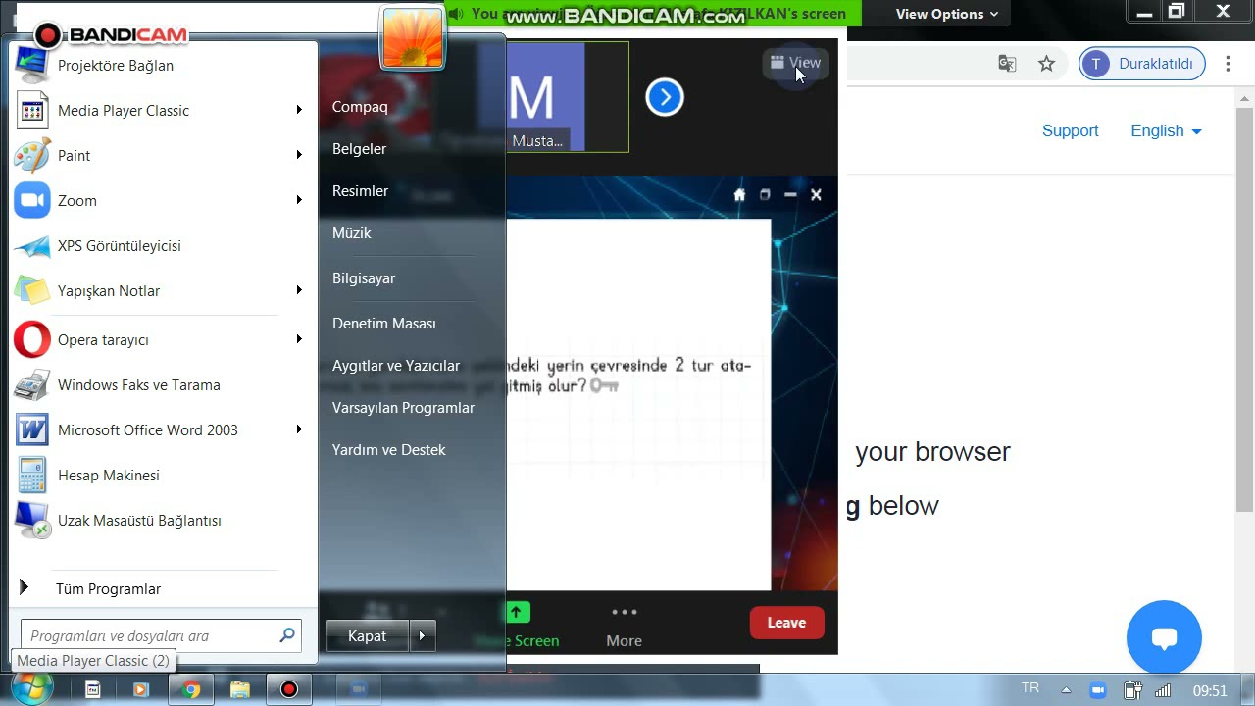Click the red Leave button in Zoom
This screenshot has width=1255, height=706.
click(x=786, y=623)
